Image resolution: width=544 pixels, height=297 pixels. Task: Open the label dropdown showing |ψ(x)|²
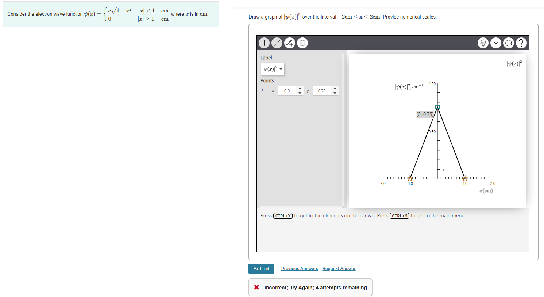click(272, 69)
